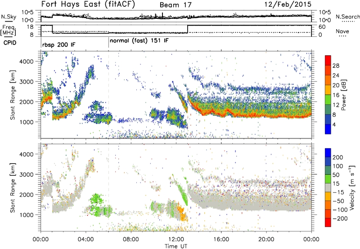Click the '16:00' time axis tick
The height and width of the screenshot is (249, 360).
click(x=221, y=240)
